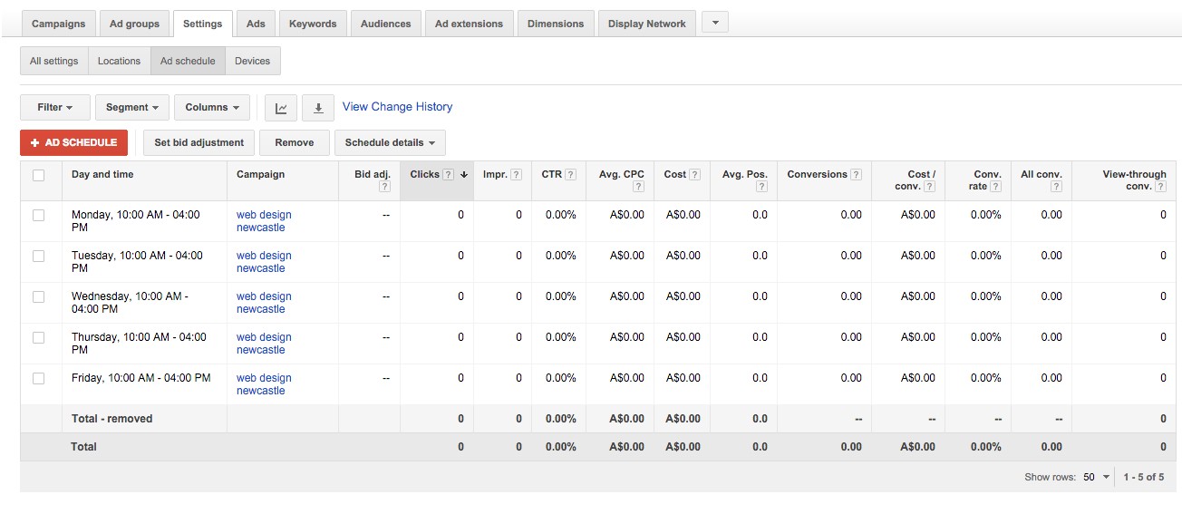Check the Tuesday schedule row checkbox

[x=38, y=257]
